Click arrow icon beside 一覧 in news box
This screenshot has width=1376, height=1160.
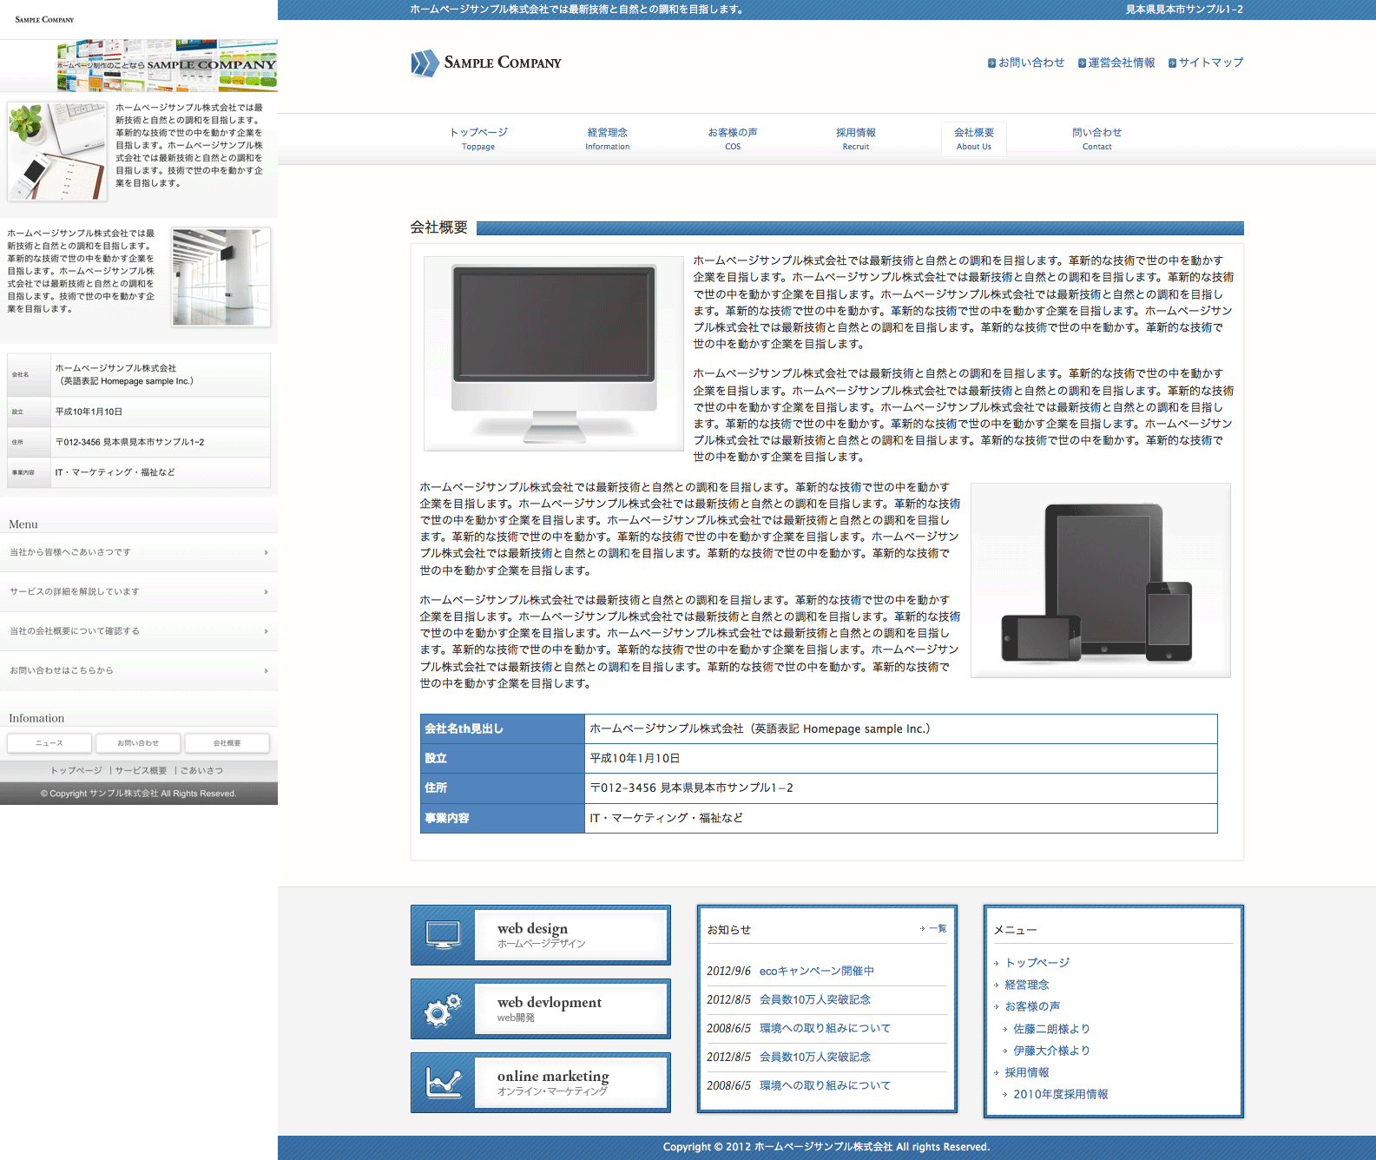pos(922,929)
